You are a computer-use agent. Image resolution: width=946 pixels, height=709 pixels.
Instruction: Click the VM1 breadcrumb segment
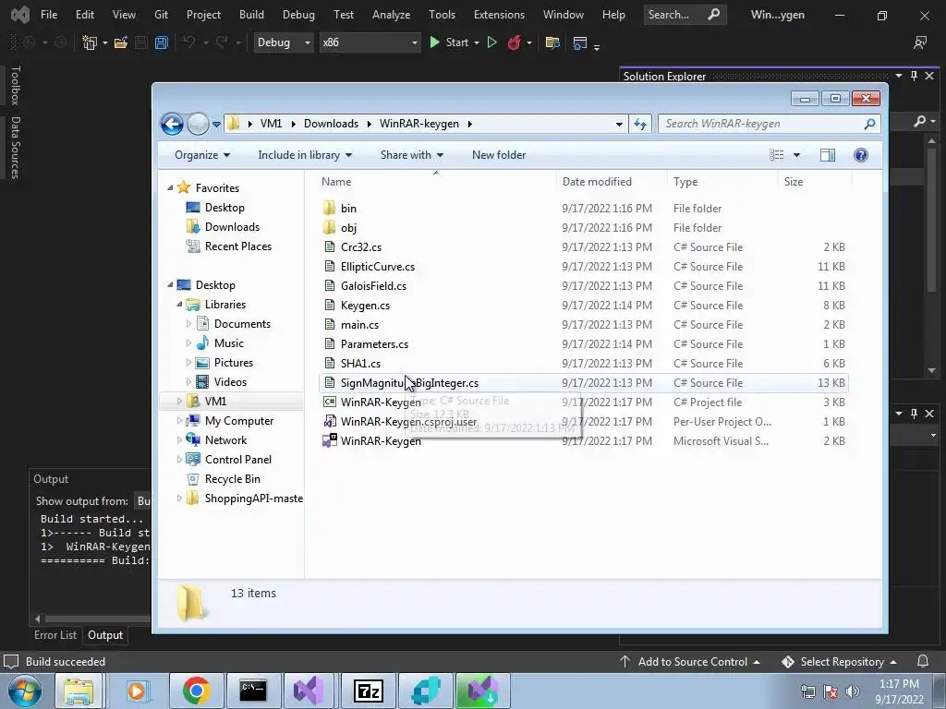tap(271, 124)
